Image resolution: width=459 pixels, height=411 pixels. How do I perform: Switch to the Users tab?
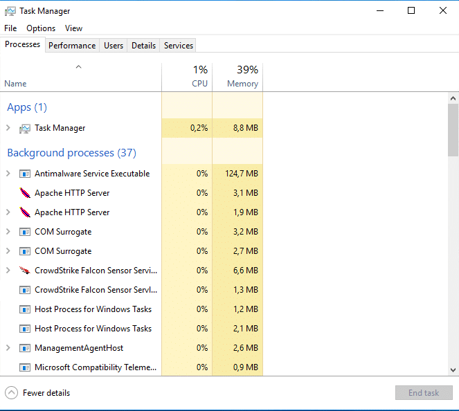point(114,46)
